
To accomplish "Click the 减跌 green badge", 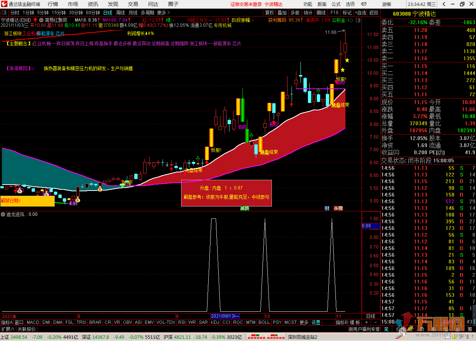I will click(244, 208).
